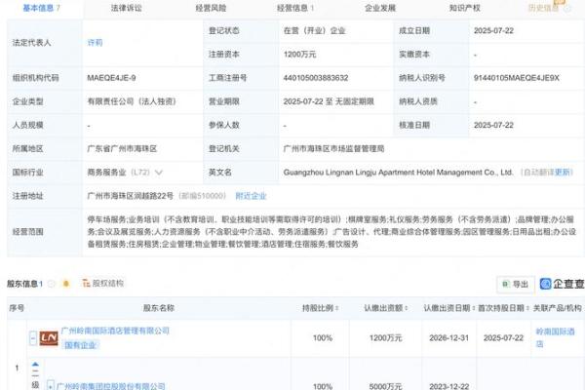Click the up arrow above 二级 level
585x390 pixels.
[x=35, y=364]
